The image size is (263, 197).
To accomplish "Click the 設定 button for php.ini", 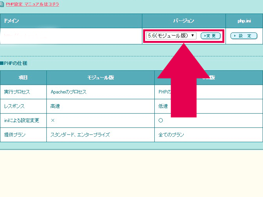I will coord(244,36).
